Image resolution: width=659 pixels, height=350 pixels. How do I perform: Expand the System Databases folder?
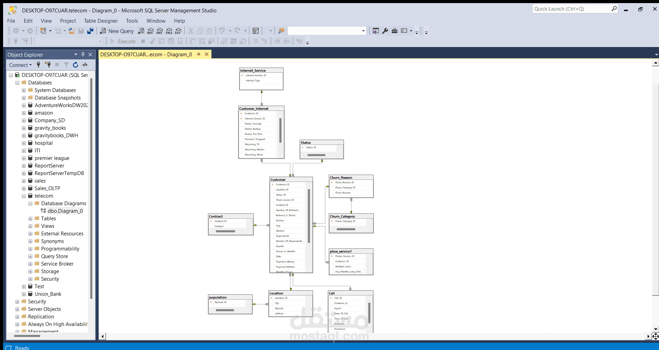pos(24,91)
